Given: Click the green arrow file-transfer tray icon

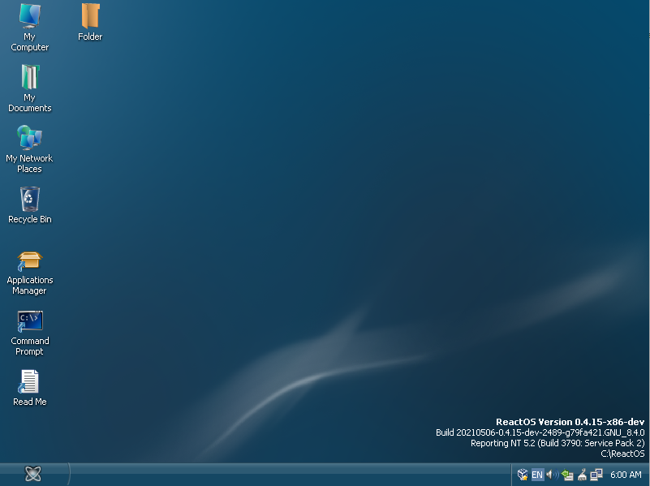Looking at the screenshot, I should coord(566,475).
